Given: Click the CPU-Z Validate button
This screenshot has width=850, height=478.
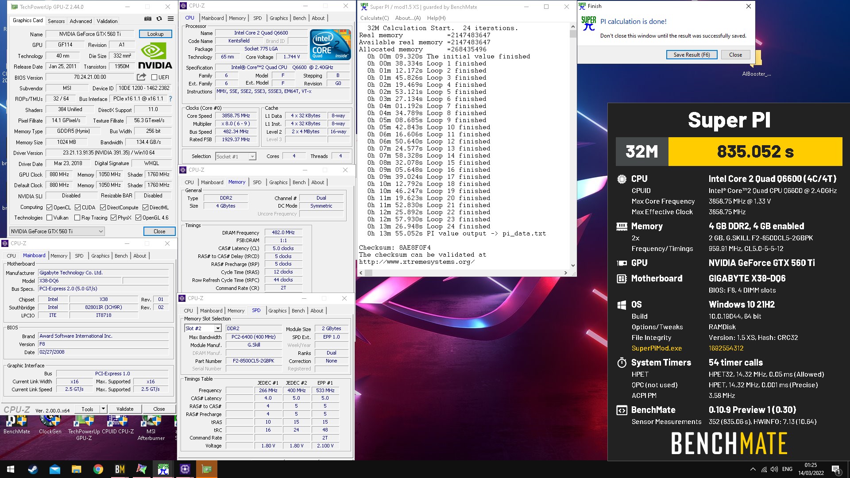Looking at the screenshot, I should [125, 409].
